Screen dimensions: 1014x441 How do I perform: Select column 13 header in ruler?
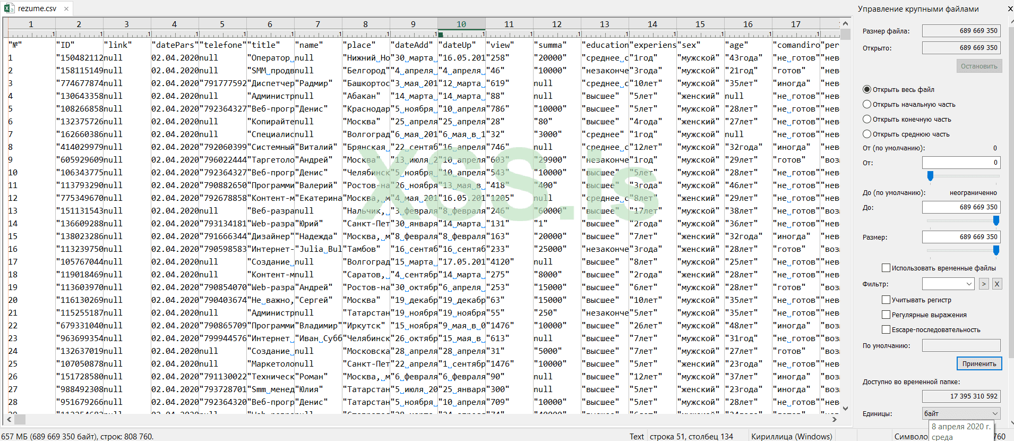[605, 24]
